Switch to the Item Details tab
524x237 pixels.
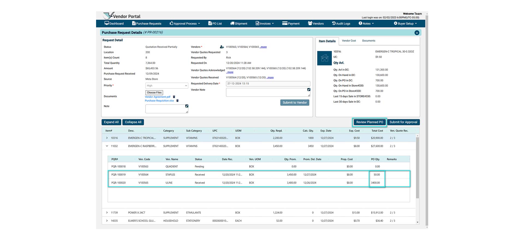click(x=327, y=41)
